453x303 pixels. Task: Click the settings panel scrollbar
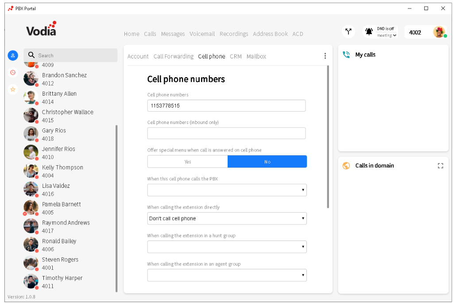point(328,136)
